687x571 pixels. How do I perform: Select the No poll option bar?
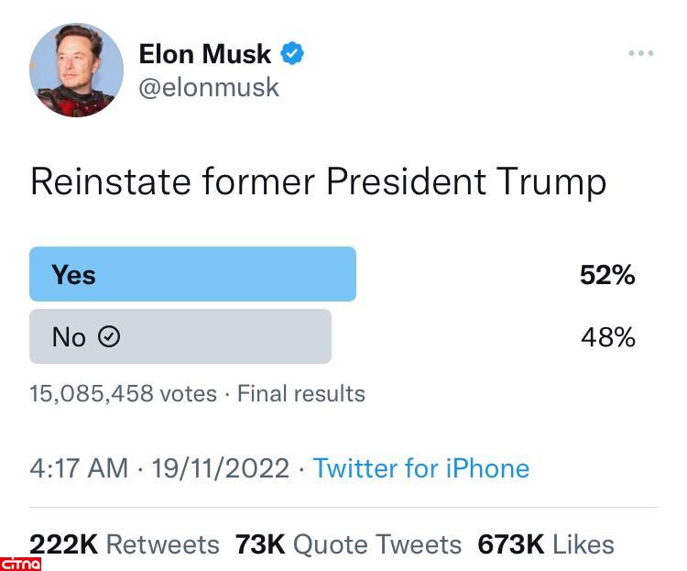tap(180, 336)
